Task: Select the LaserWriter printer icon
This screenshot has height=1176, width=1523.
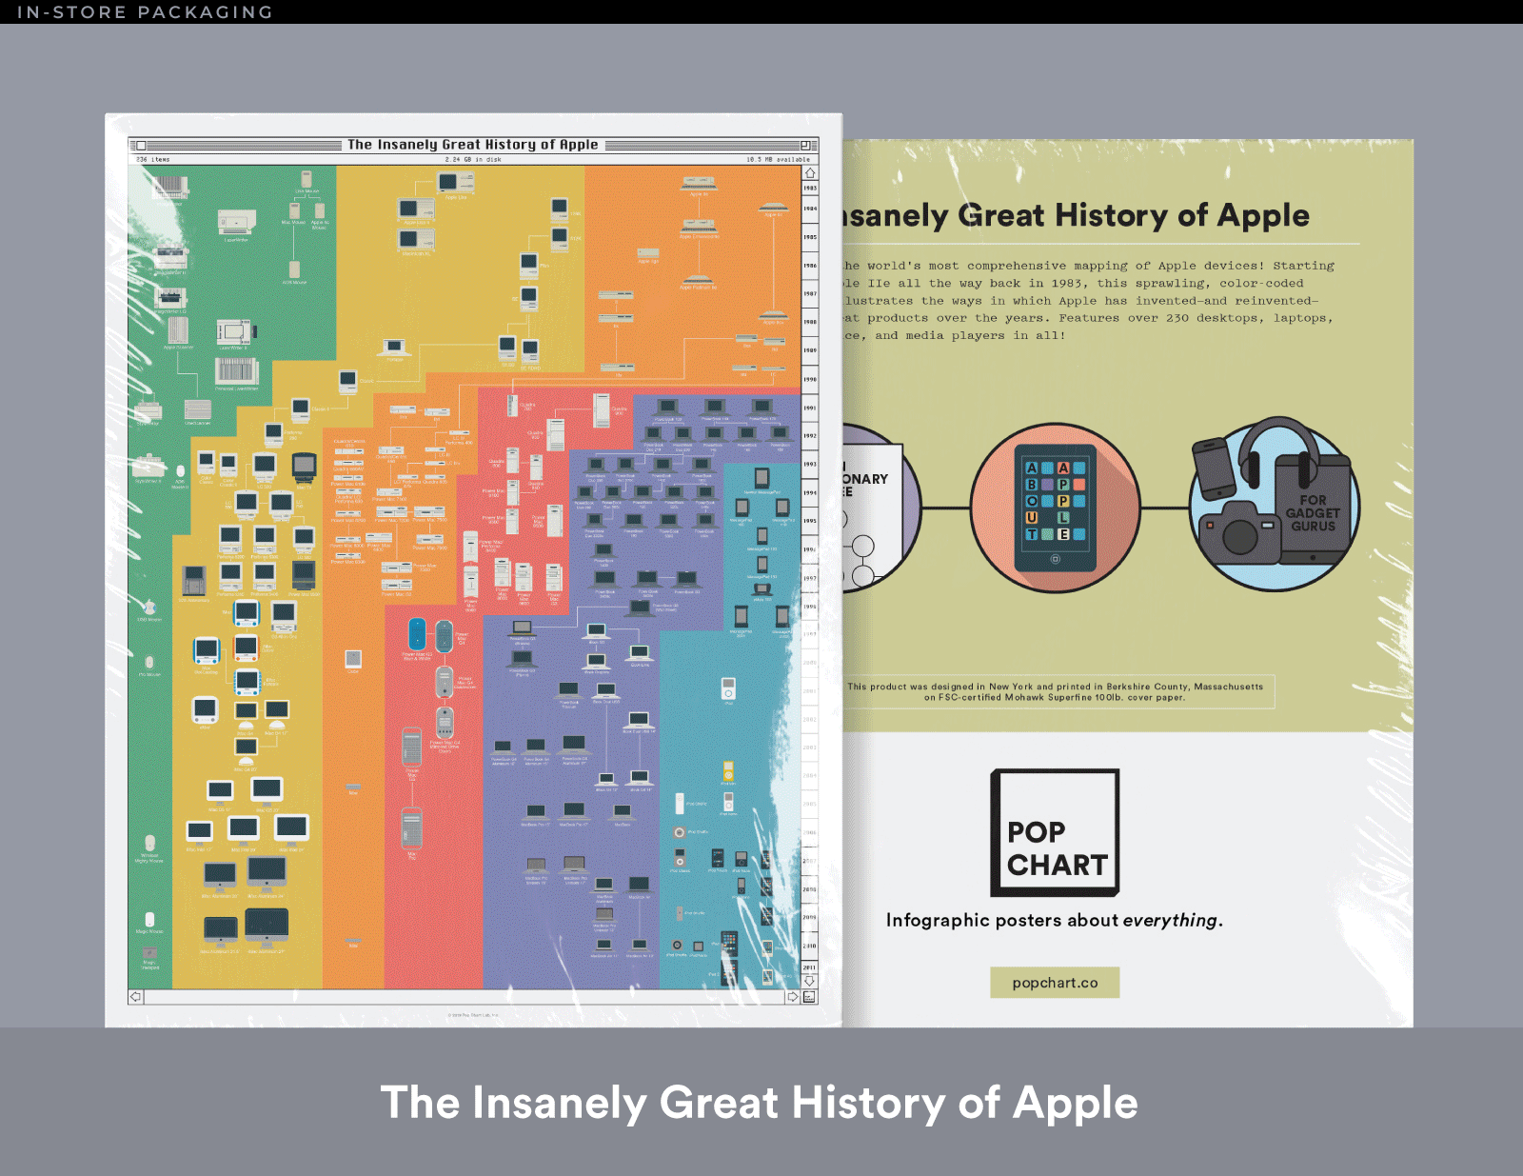Action: click(236, 222)
